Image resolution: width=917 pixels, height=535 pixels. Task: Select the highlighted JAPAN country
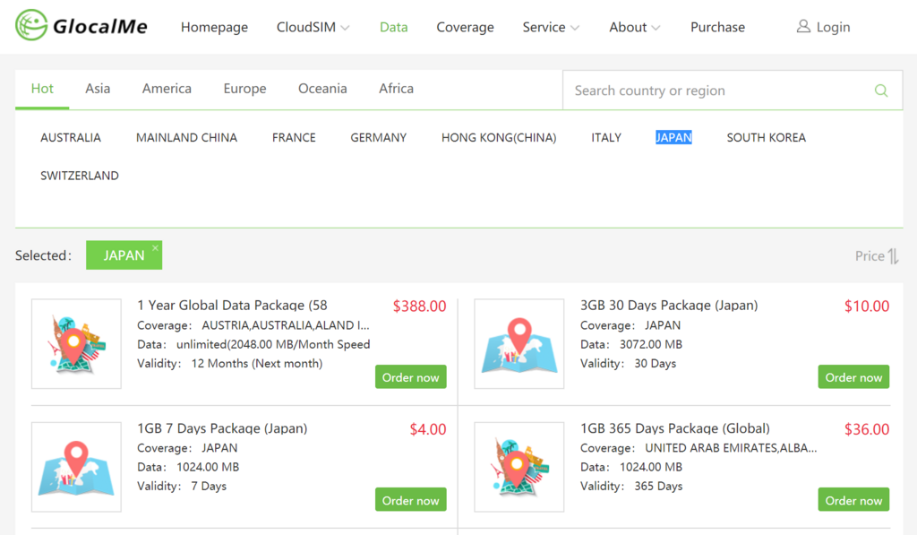point(673,137)
